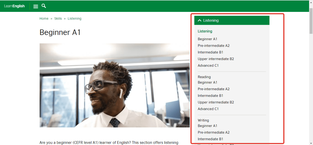Open Advanced C1 under Listening
This screenshot has width=313, height=145.
click(x=208, y=65)
